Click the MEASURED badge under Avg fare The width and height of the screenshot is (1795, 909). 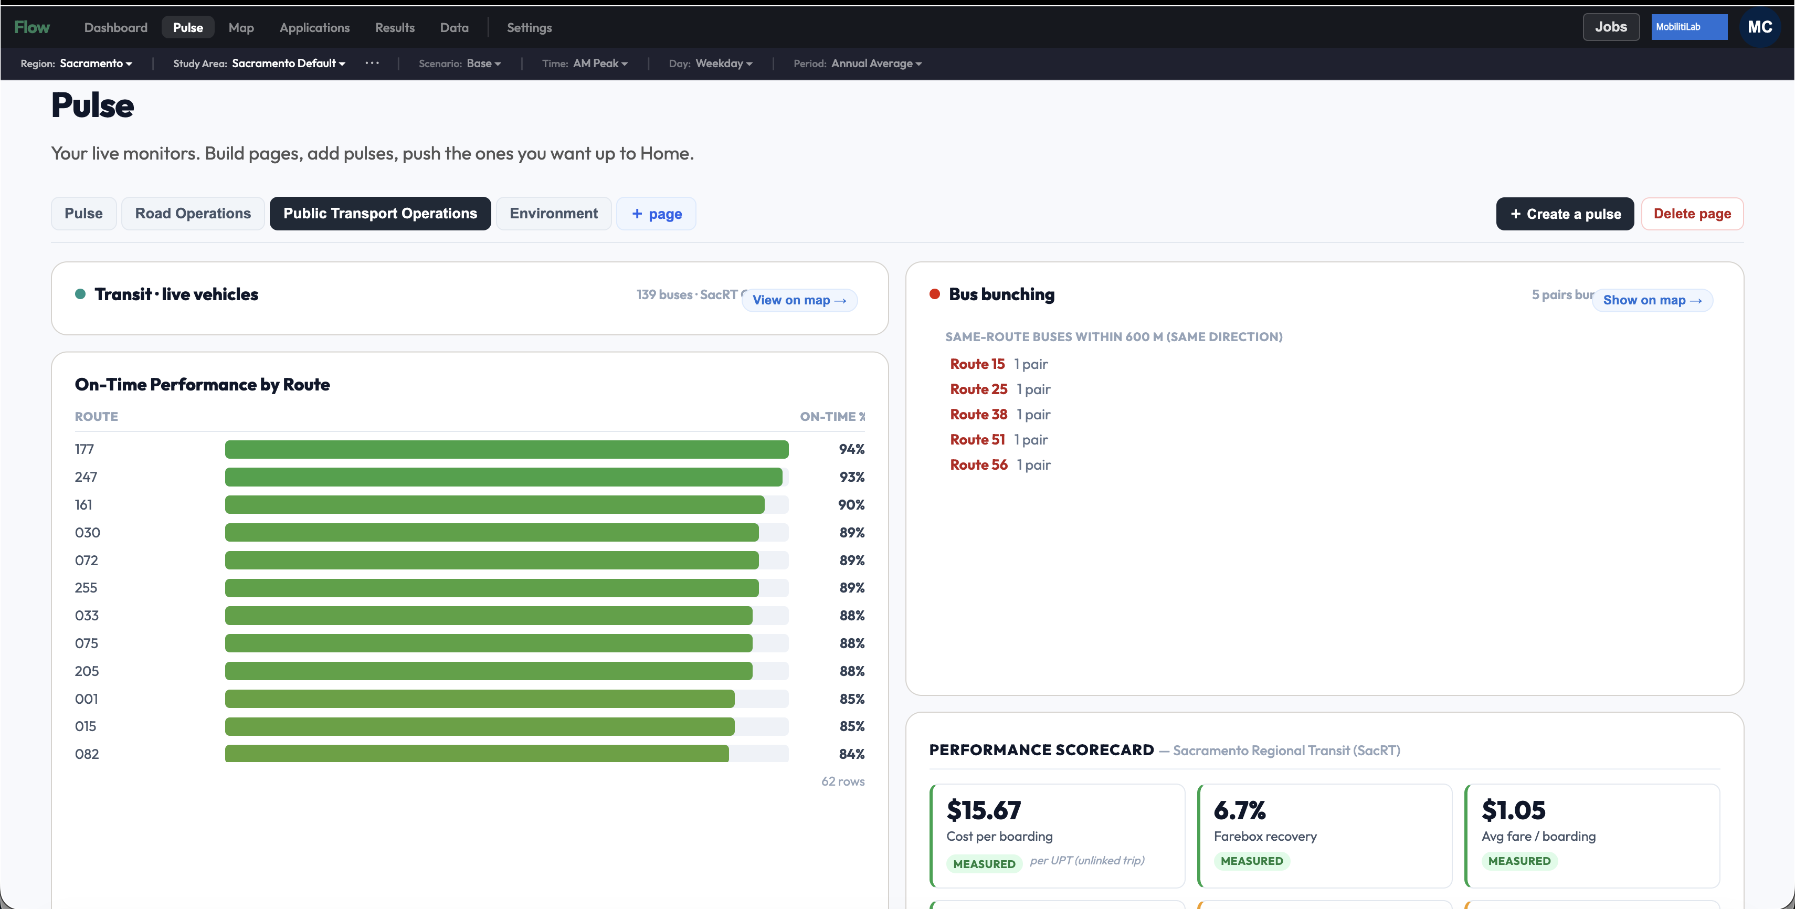coord(1519,861)
